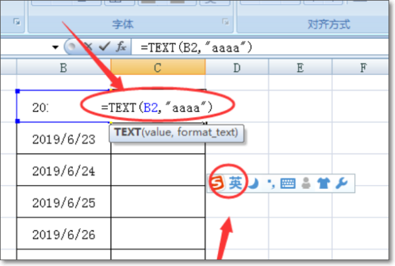Expand the Name Box dropdown arrow
The width and height of the screenshot is (395, 266).
coord(55,48)
